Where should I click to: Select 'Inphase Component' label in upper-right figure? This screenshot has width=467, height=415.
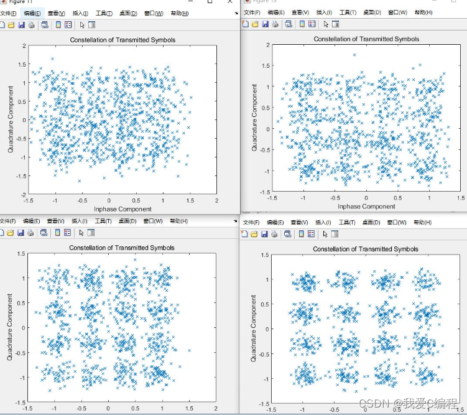pos(366,207)
